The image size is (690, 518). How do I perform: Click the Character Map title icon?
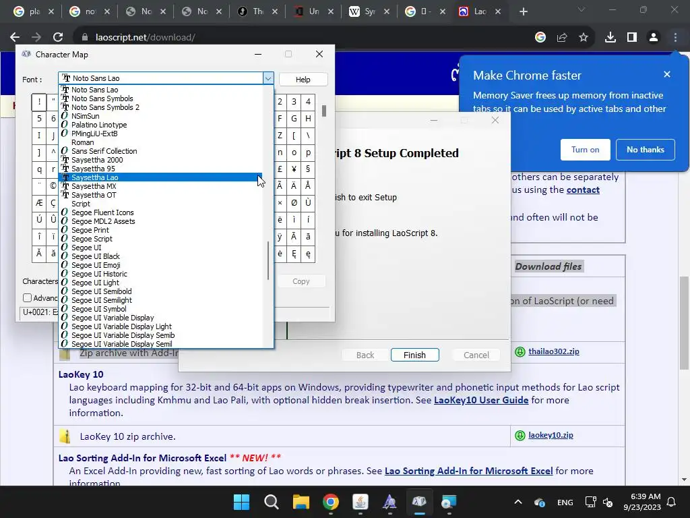pyautogui.click(x=26, y=54)
